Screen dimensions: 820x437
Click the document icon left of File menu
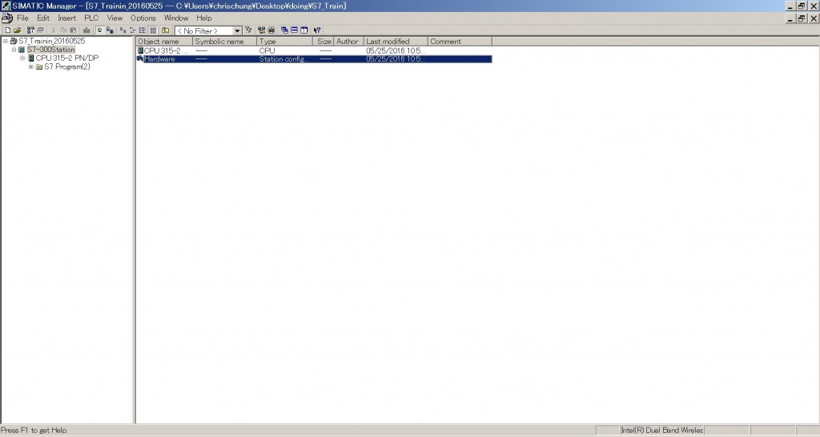(x=6, y=18)
